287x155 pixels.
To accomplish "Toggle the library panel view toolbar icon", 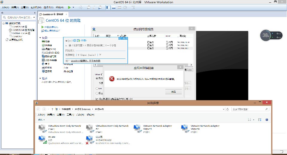I will 108,7.
